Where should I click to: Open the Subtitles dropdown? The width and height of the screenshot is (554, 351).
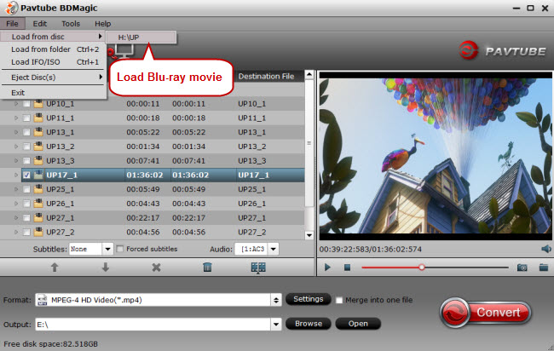point(107,249)
